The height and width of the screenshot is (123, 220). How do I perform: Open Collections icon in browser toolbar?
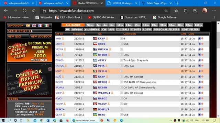click(186, 11)
